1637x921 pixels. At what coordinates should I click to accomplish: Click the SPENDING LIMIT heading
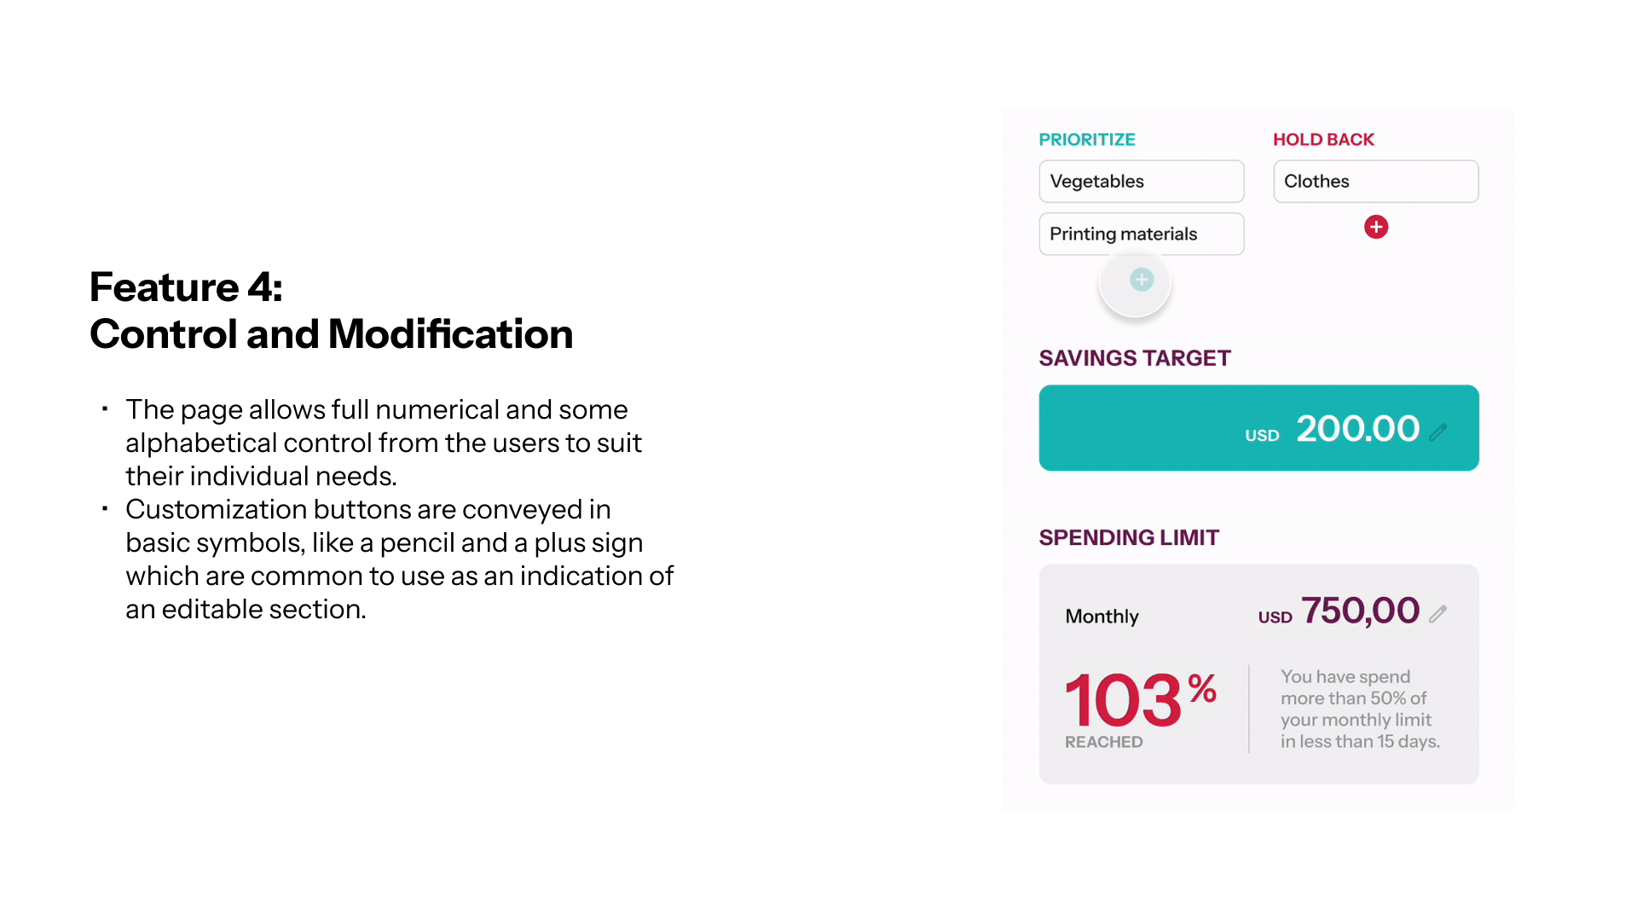click(x=1129, y=538)
